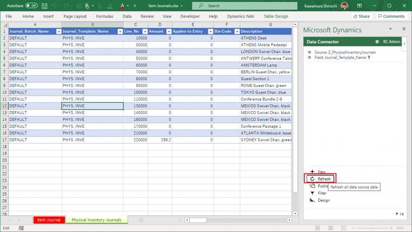
Task: Click Filter in the Data Connector pane
Action: pyautogui.click(x=319, y=193)
